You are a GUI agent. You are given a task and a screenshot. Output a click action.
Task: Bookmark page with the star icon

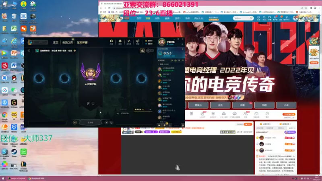(x=306, y=8)
